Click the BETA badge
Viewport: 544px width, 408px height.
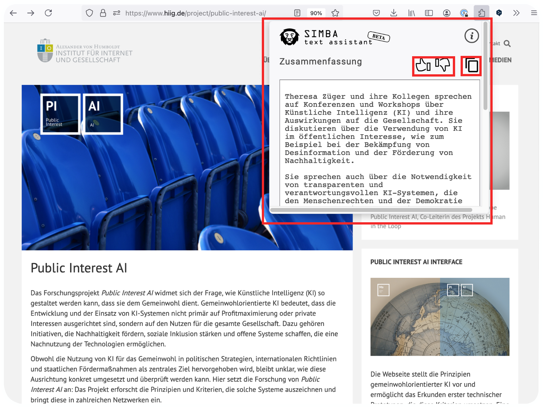379,37
